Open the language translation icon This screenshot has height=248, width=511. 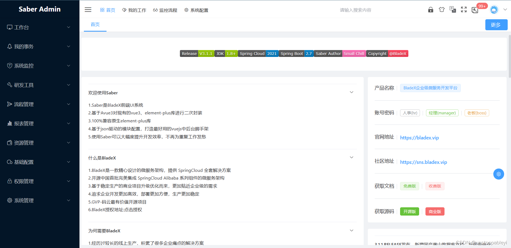coord(453,10)
